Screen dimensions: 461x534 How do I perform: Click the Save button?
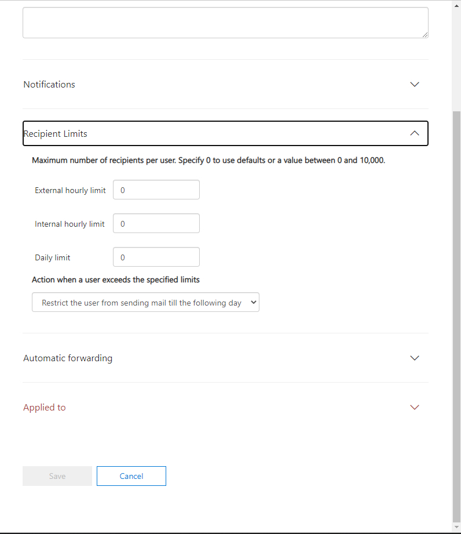point(57,476)
